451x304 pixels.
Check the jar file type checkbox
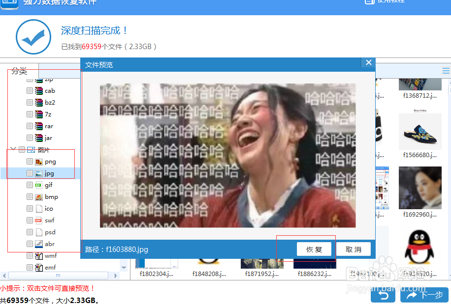(30, 138)
